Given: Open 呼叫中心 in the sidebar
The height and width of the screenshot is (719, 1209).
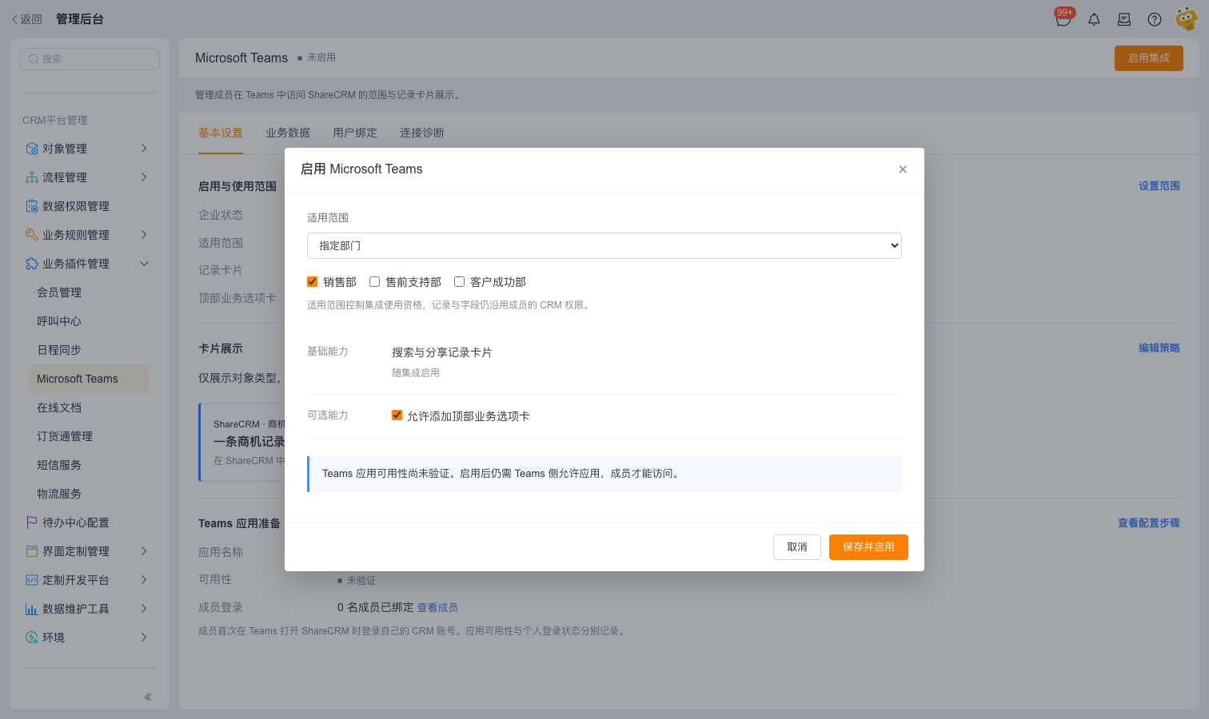Looking at the screenshot, I should [x=89, y=321].
